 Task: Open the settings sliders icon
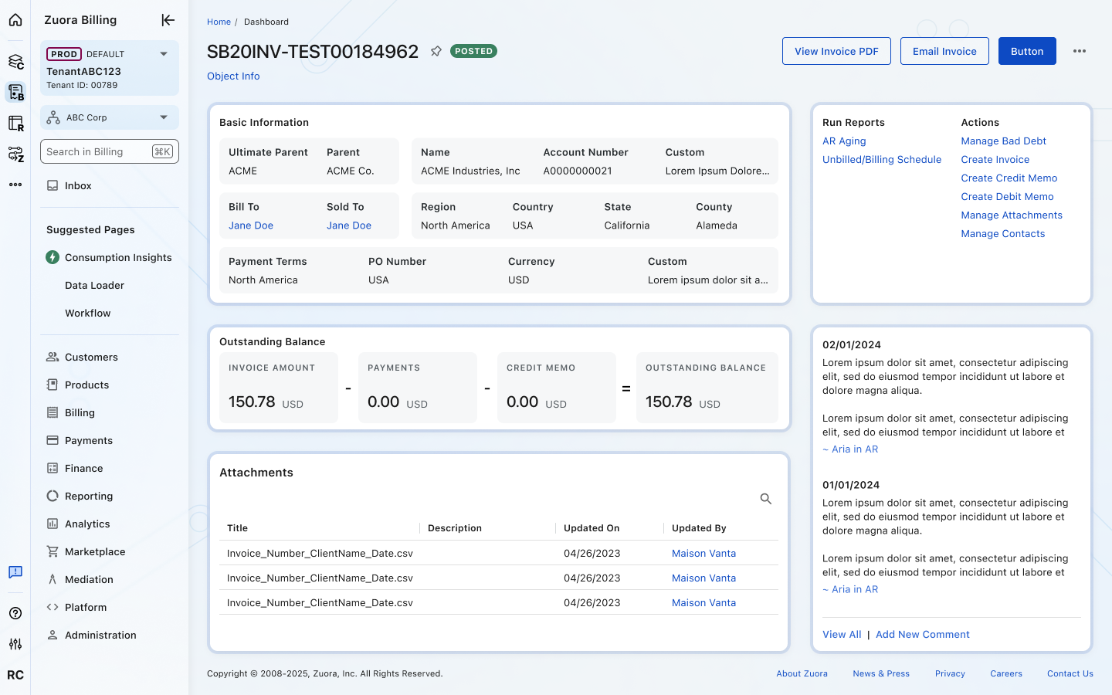tap(15, 644)
